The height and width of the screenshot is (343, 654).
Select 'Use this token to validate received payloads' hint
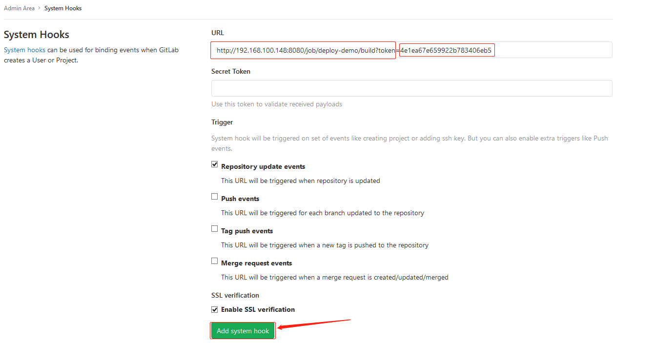coord(277,104)
